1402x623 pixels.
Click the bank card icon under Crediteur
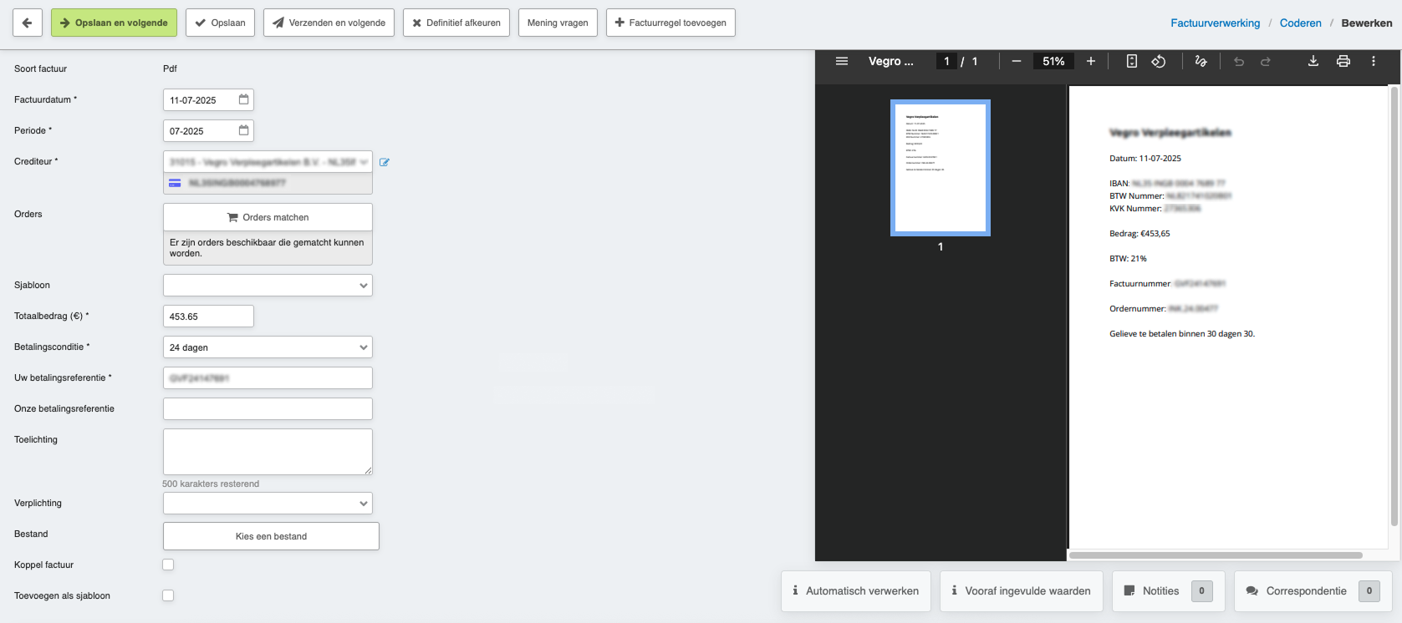[175, 183]
